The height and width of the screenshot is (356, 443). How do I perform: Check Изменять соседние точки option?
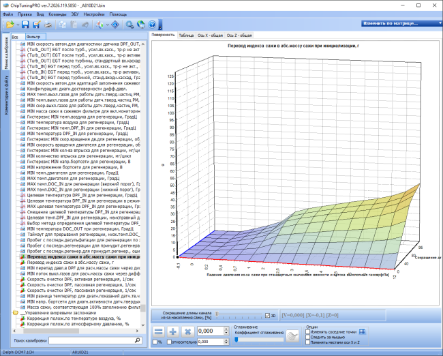coord(308,332)
